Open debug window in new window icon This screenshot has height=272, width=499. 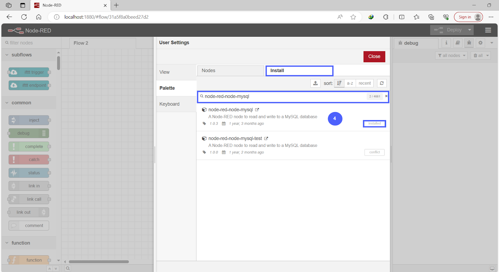tap(492, 268)
